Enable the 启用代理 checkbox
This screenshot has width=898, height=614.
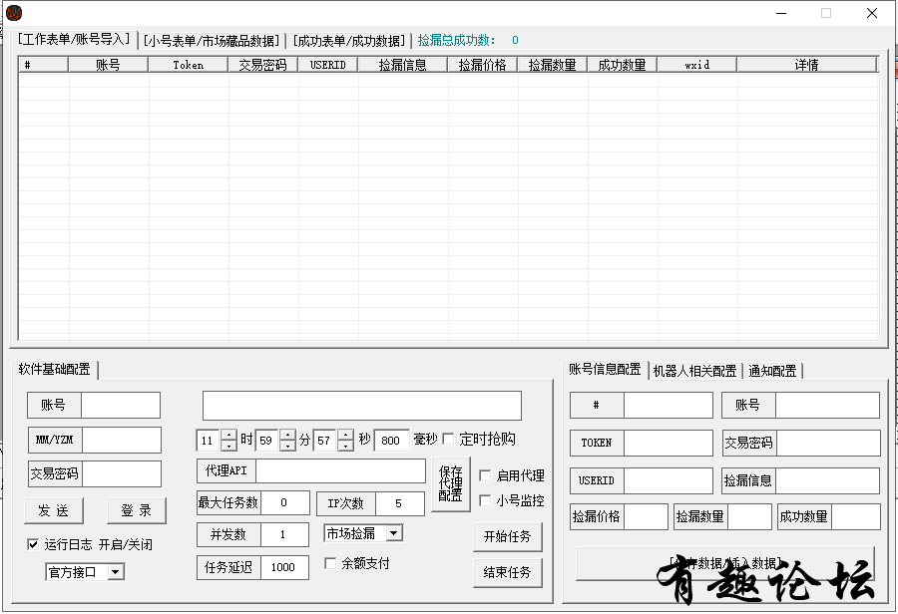(x=485, y=475)
